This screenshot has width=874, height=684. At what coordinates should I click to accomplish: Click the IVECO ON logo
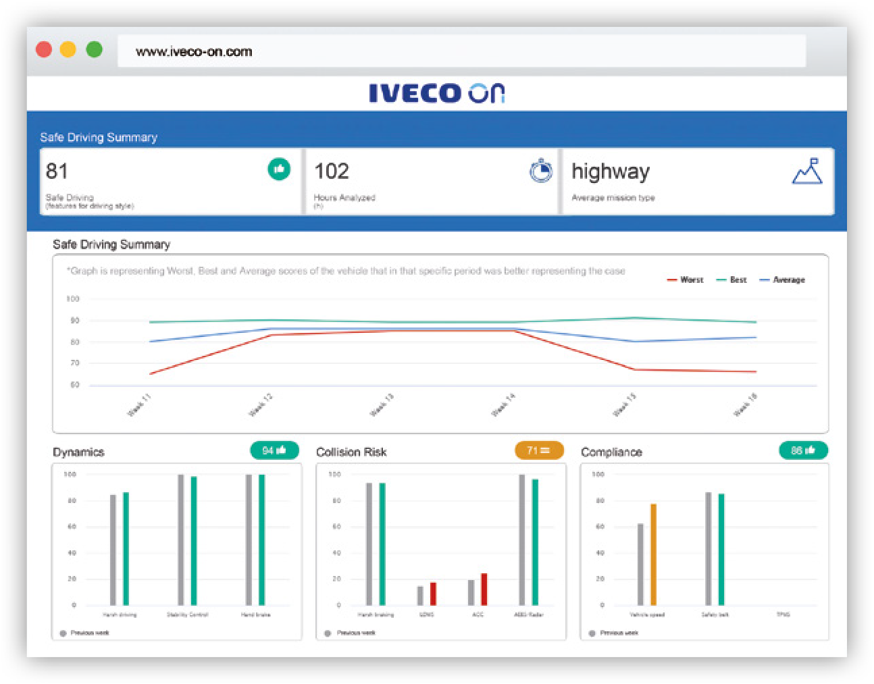(437, 93)
